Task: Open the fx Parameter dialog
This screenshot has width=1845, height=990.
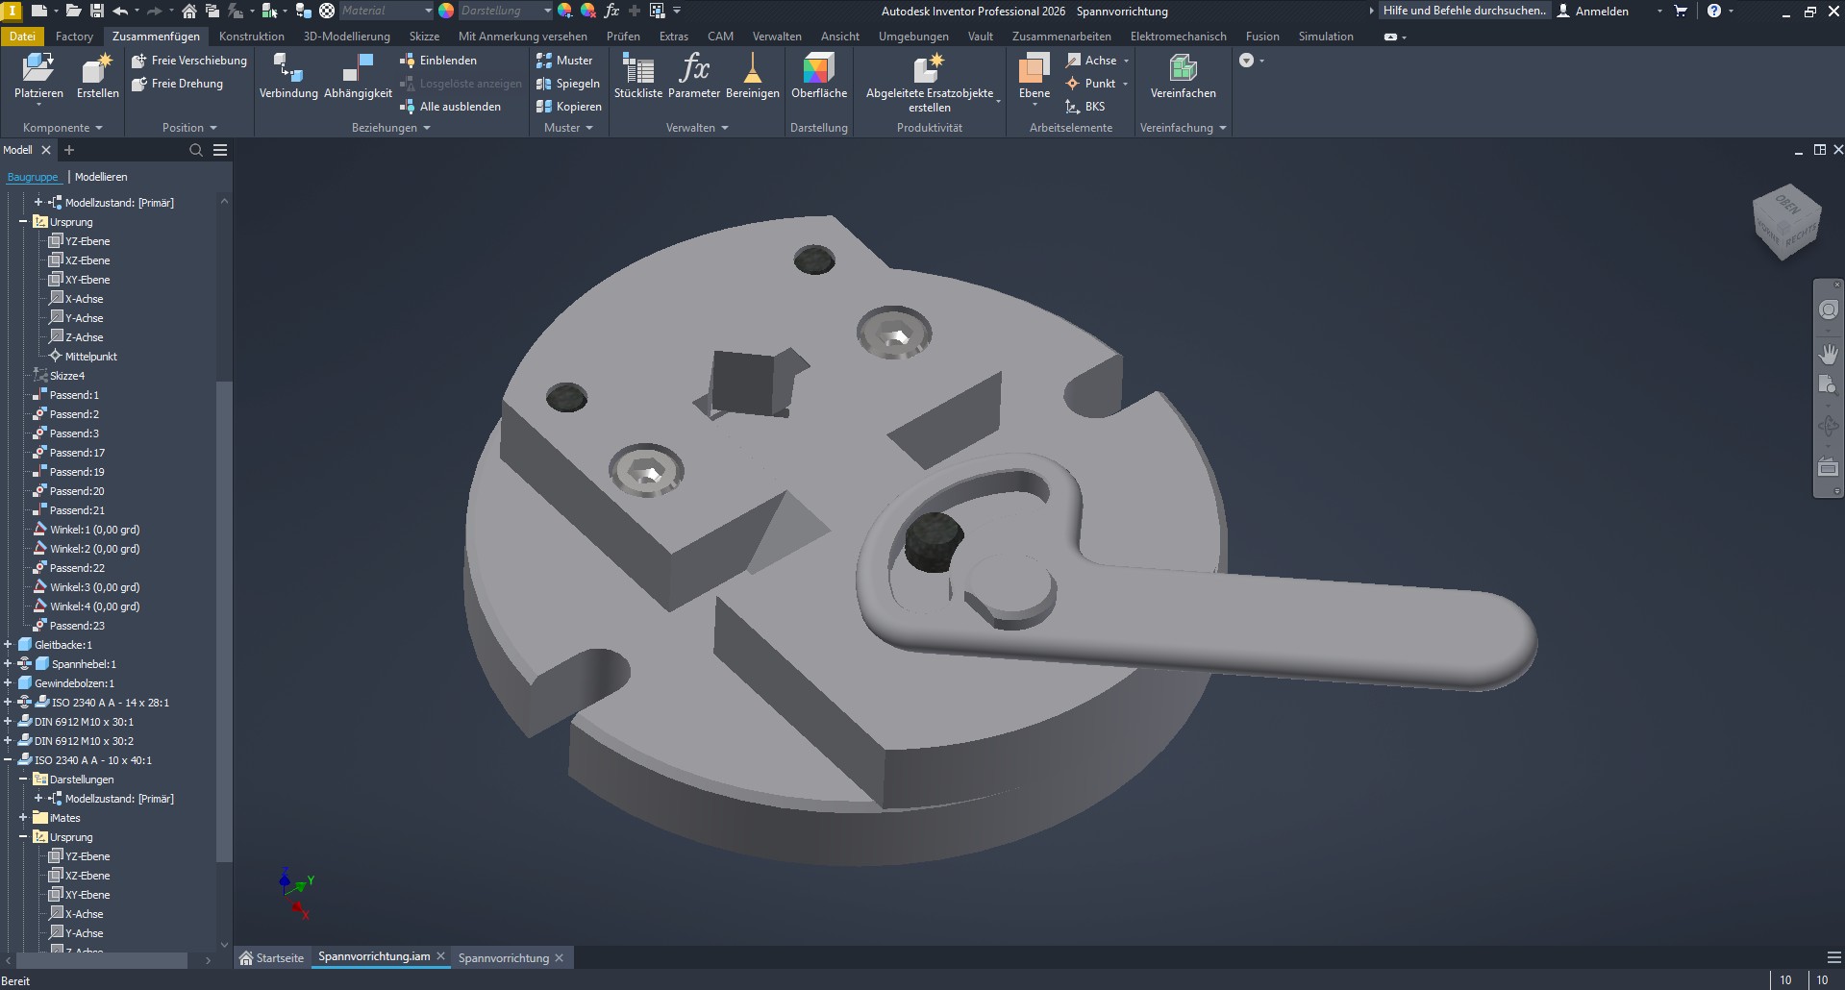Action: click(x=694, y=69)
